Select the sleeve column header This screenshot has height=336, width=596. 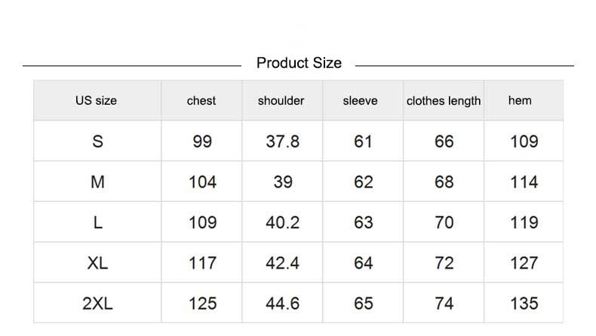tap(360, 100)
